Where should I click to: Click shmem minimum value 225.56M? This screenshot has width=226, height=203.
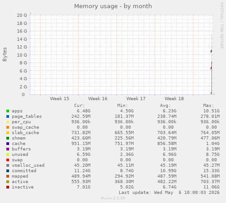click(x=124, y=138)
